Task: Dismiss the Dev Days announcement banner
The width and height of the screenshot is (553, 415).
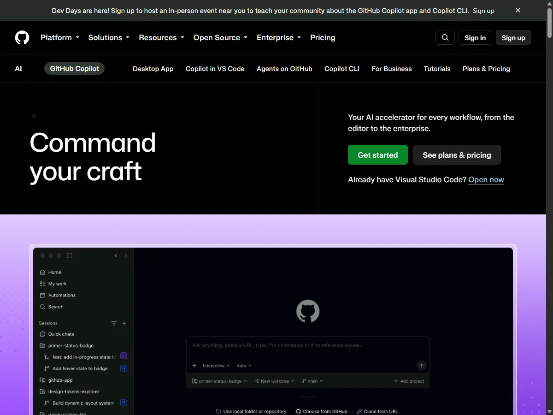Action: tap(518, 10)
